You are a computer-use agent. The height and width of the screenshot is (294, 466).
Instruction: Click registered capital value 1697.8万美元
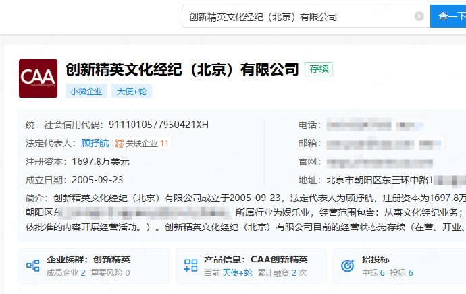pyautogui.click(x=101, y=162)
